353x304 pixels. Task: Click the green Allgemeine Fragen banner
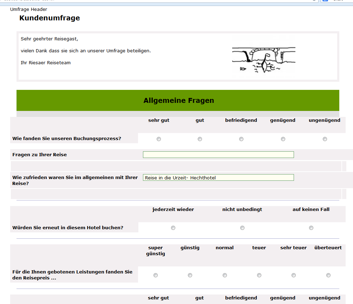pos(178,100)
